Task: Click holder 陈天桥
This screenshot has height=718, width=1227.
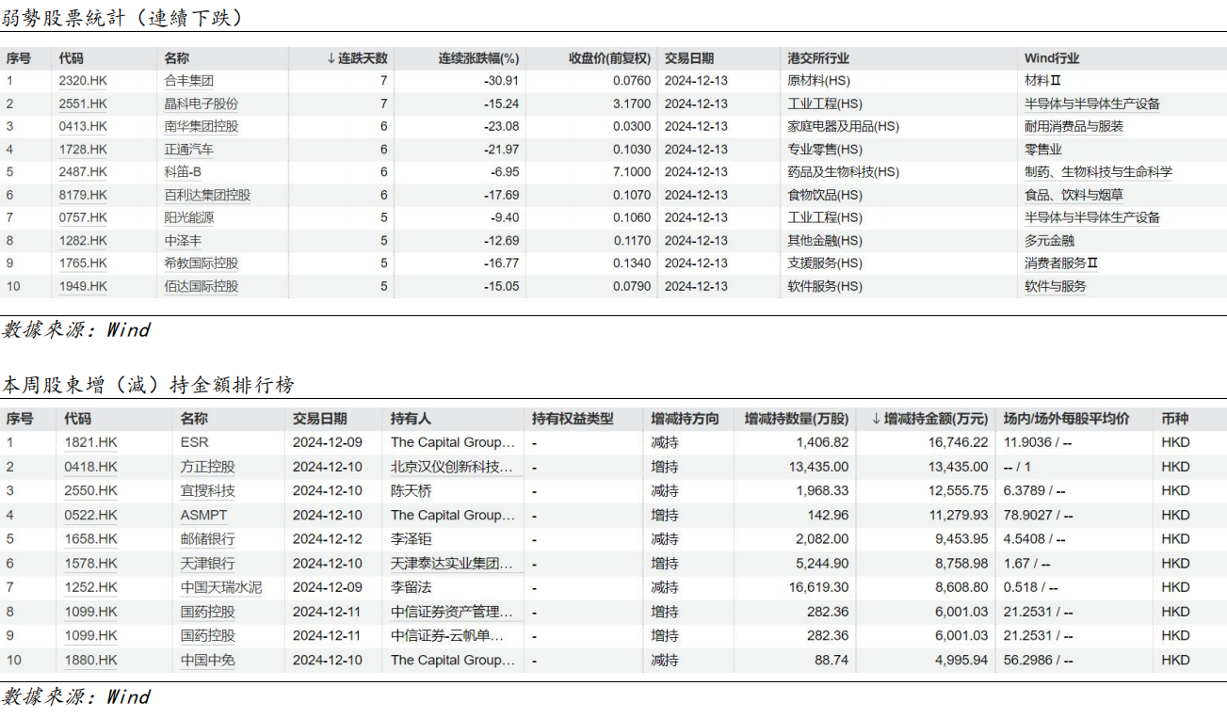Action: [x=411, y=490]
